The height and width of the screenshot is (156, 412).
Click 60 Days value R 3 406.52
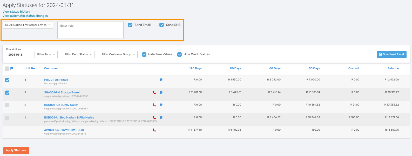[x=274, y=117]
